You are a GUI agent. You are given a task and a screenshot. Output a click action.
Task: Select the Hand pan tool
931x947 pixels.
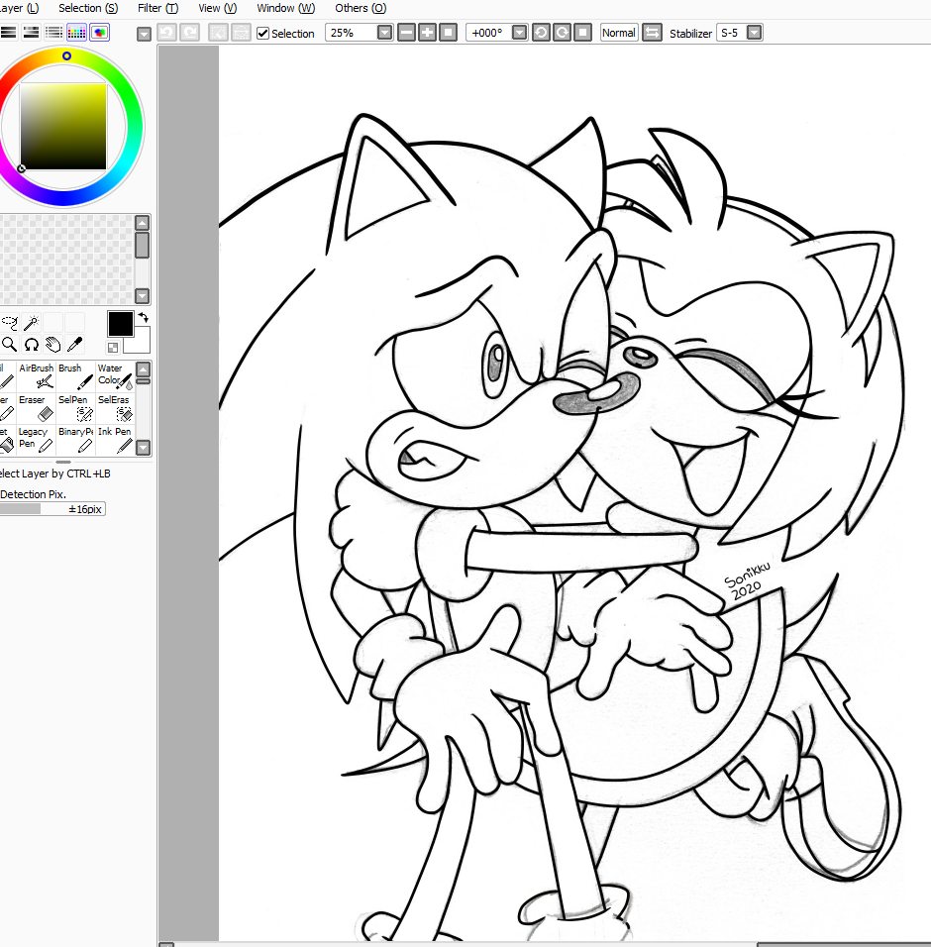(x=53, y=345)
